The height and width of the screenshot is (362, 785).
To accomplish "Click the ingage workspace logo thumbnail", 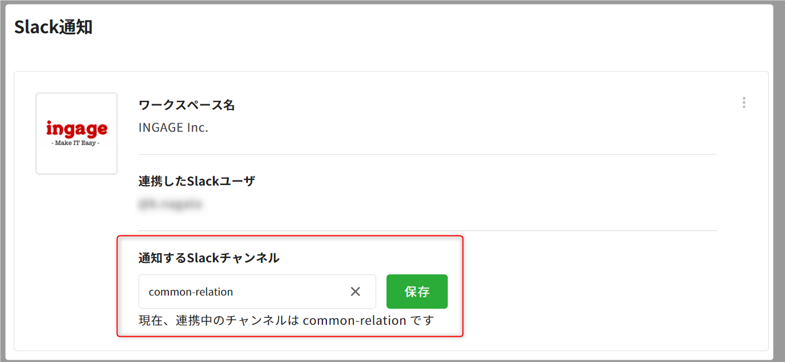I will 77,133.
